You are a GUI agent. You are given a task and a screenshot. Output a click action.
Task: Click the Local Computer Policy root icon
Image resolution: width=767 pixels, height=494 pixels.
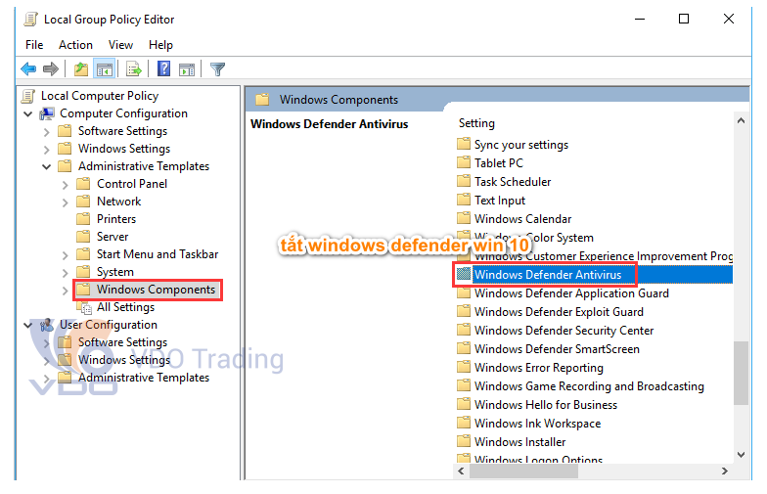28,96
